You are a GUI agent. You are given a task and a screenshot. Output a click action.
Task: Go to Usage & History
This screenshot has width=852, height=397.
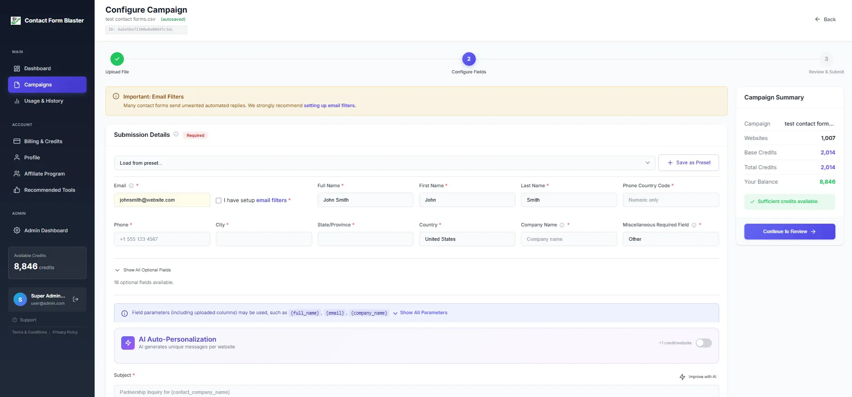pyautogui.click(x=47, y=101)
